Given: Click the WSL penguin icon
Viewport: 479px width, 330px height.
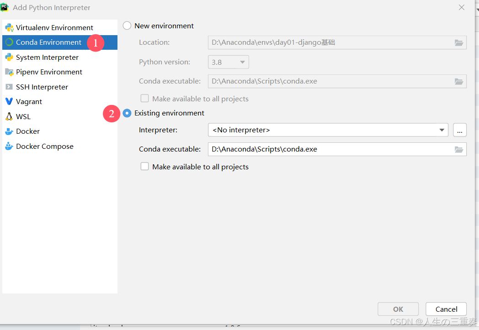Looking at the screenshot, I should coord(9,116).
